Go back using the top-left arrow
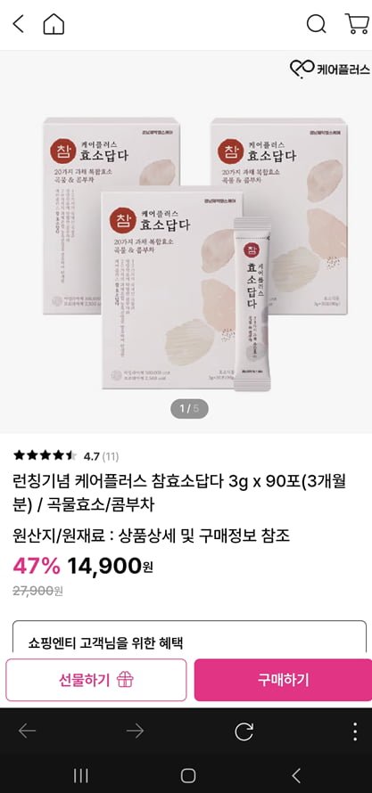This screenshot has width=372, height=793. pyautogui.click(x=18, y=24)
